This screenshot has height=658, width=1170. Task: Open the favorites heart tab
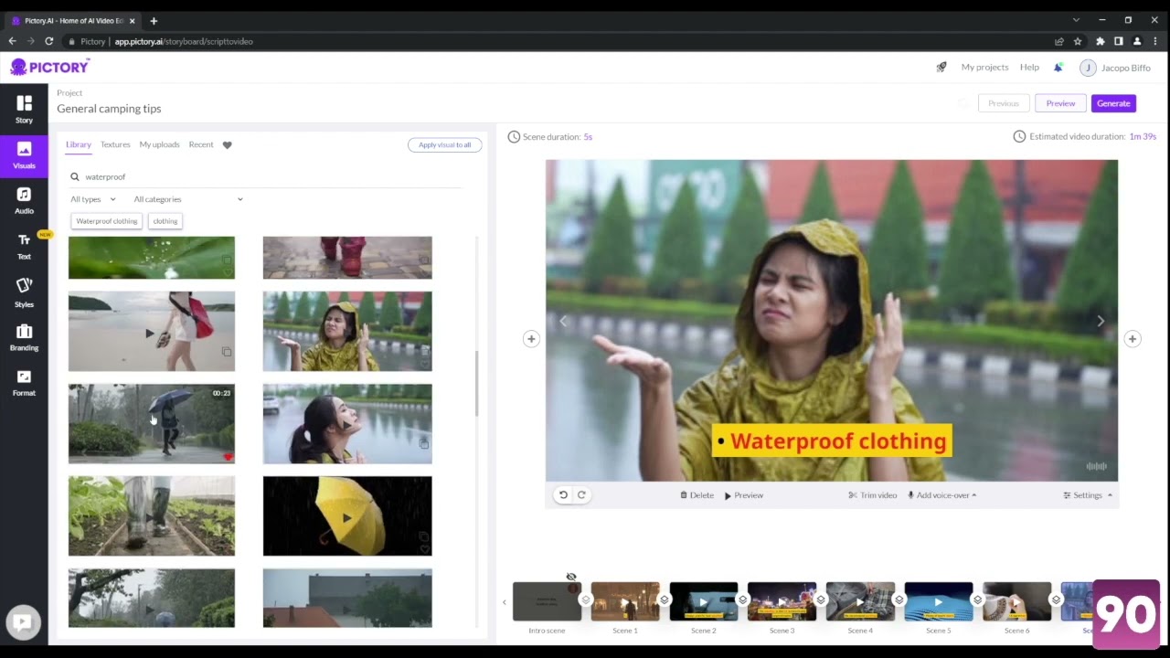pos(228,144)
